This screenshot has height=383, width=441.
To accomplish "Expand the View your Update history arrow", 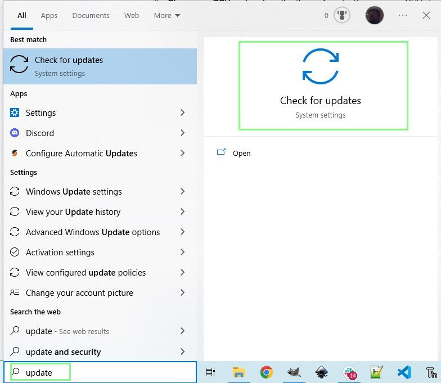I will pyautogui.click(x=182, y=211).
